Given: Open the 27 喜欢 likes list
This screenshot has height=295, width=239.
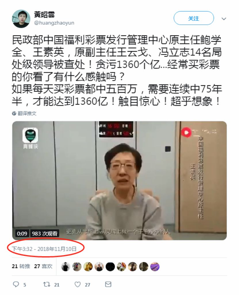Looking at the screenshot, I should click(x=43, y=266).
